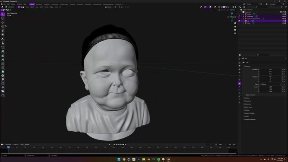Select the Select Box tool

[x=3, y=14]
